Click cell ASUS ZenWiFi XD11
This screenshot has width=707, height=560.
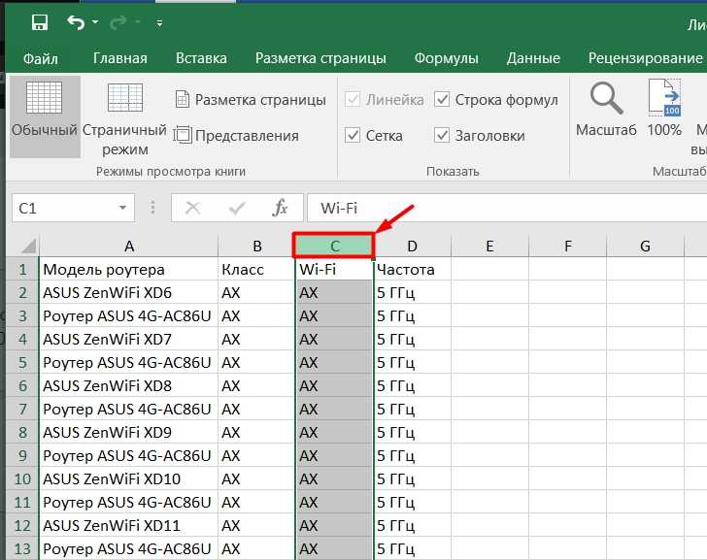[129, 525]
